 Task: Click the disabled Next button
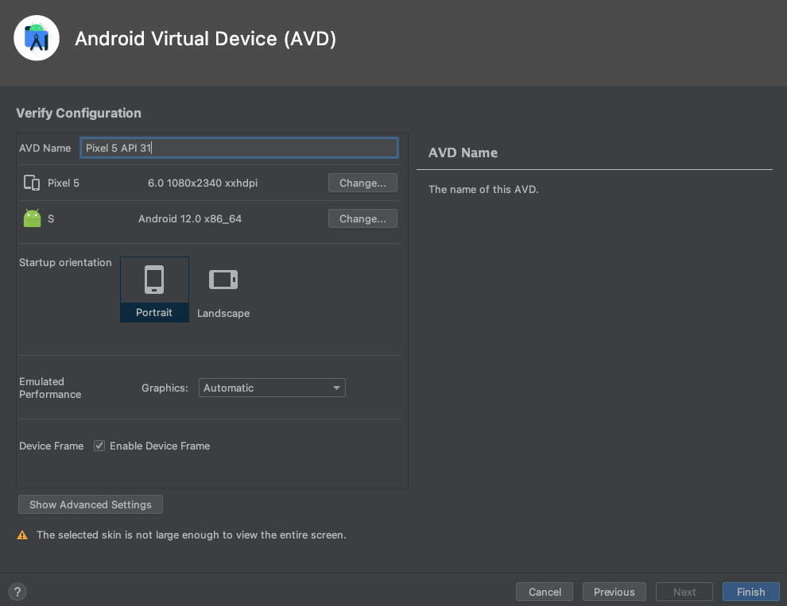pyautogui.click(x=684, y=592)
